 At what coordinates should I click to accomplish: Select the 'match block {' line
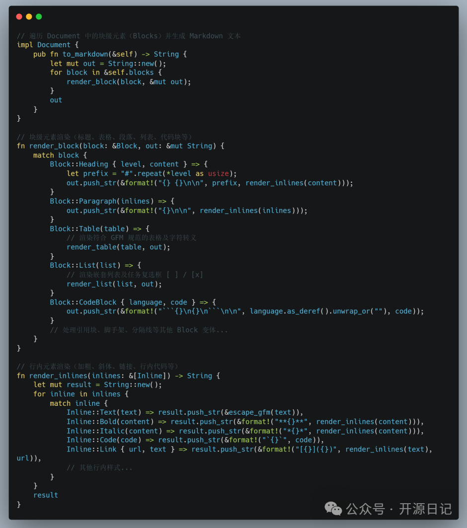point(60,155)
